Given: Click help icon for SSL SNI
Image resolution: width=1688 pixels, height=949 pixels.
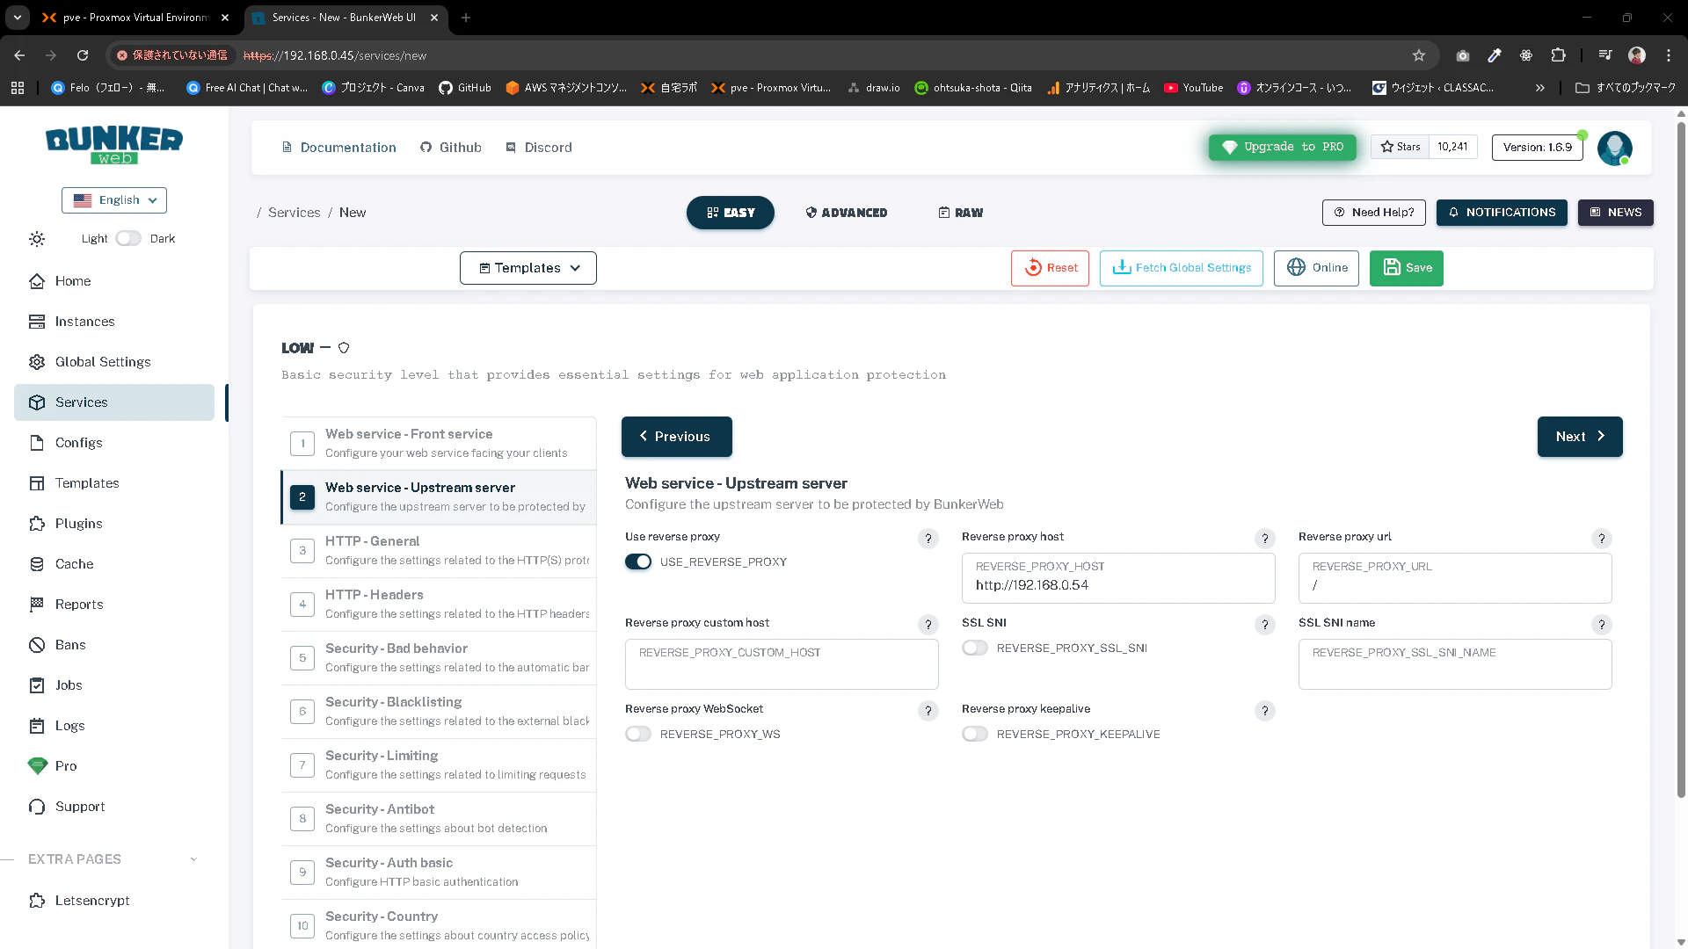Looking at the screenshot, I should click(1265, 625).
